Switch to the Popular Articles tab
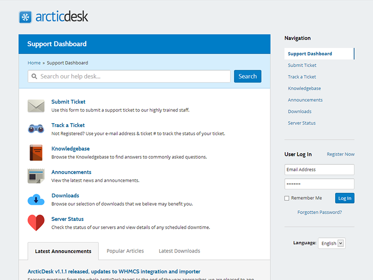The image size is (373, 280). 125,251
